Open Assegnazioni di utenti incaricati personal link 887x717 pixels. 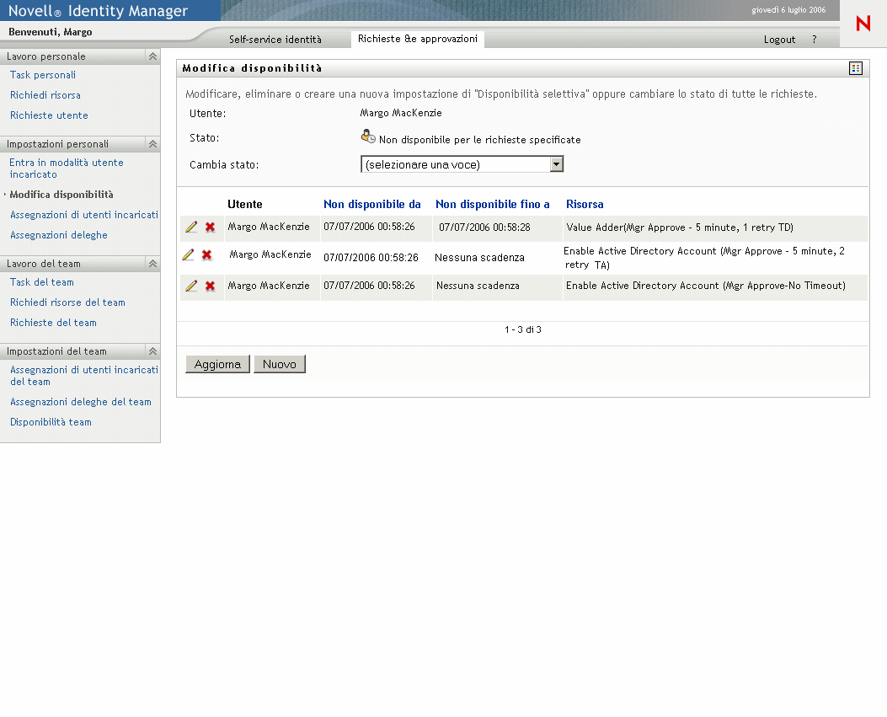click(x=83, y=215)
